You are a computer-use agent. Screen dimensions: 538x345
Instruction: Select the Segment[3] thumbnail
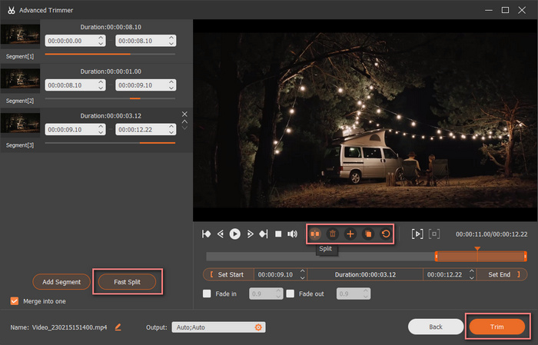coord(20,123)
